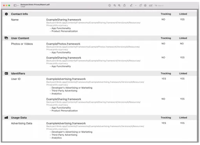Viewport: 200px width, 145px height.
Task: Click the Backyard Birds-PrivacyReport.pdf title
Action: (x=35, y=5)
